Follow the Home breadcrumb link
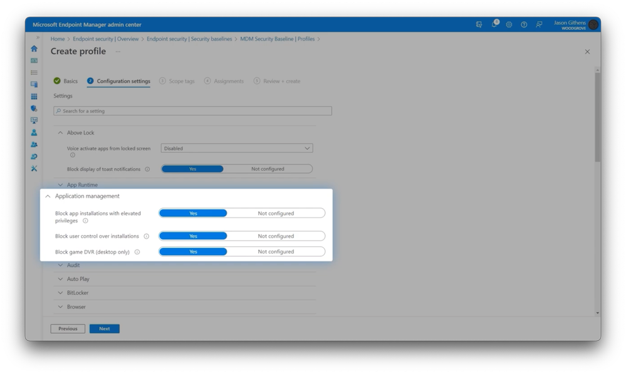626x374 pixels. pyautogui.click(x=58, y=39)
